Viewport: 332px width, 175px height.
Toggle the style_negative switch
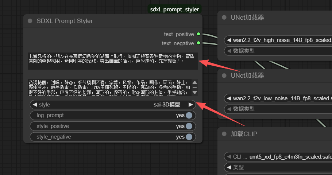pyautogui.click(x=189, y=137)
